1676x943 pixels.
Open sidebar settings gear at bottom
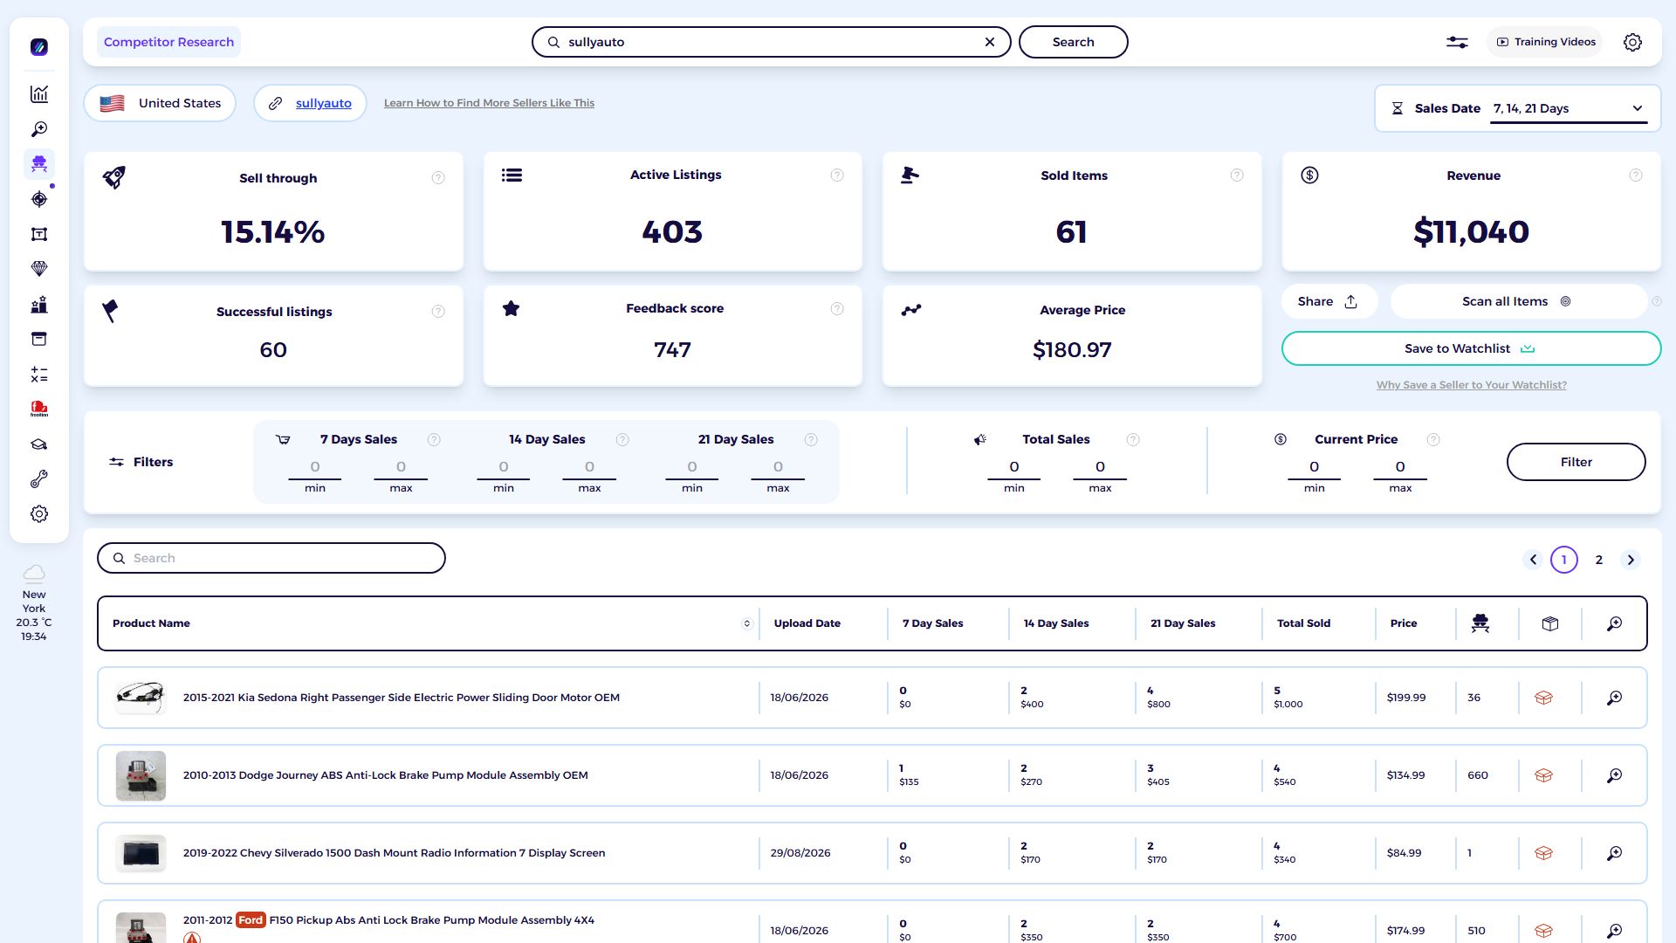tap(39, 514)
